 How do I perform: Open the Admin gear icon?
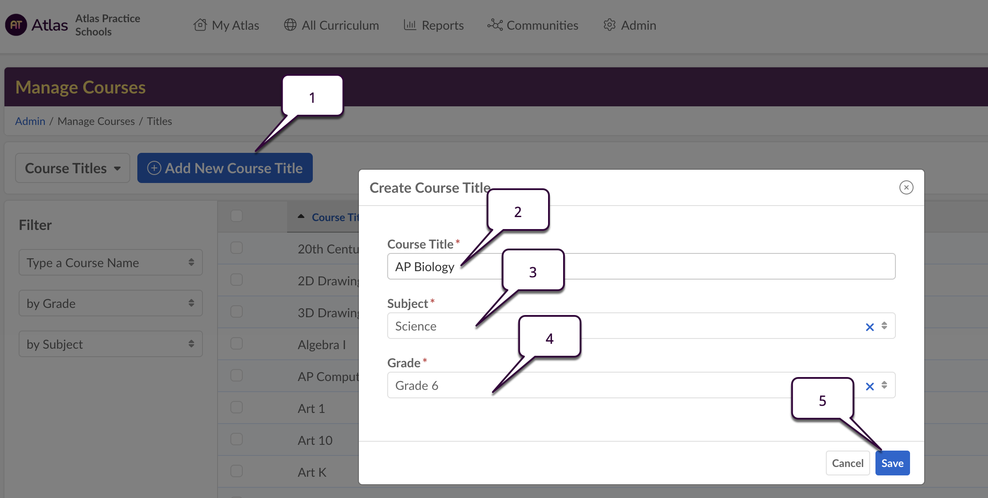pyautogui.click(x=610, y=25)
